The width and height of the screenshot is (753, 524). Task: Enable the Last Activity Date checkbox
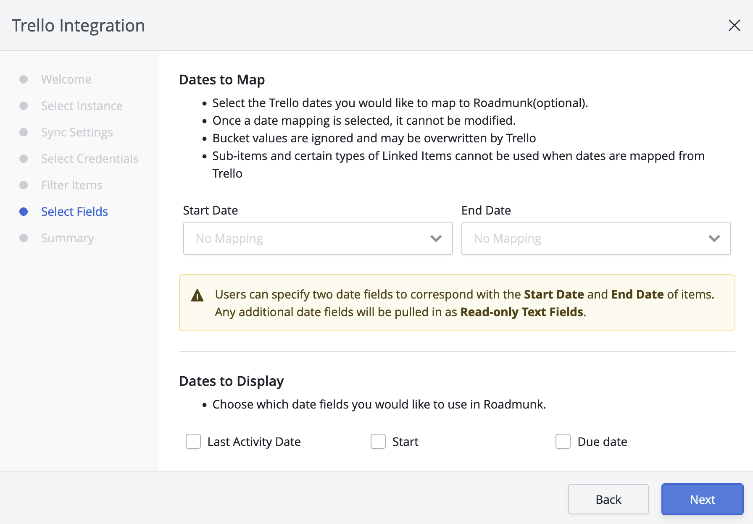193,441
